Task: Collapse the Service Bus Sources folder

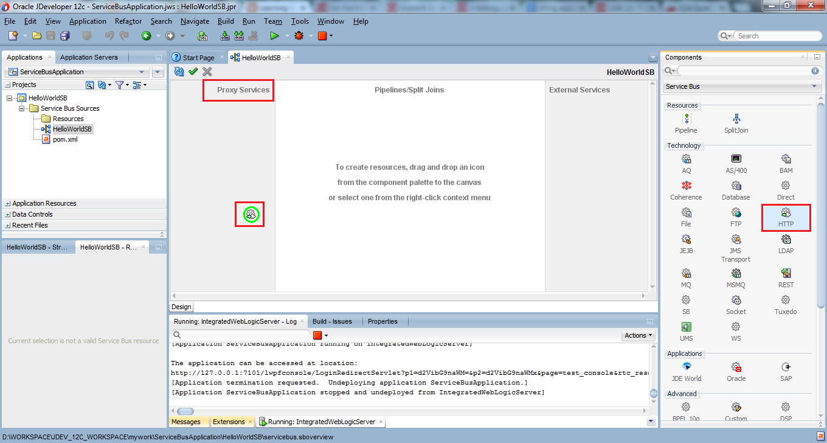Action: pyautogui.click(x=22, y=108)
